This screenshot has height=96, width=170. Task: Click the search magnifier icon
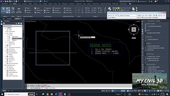136,1
